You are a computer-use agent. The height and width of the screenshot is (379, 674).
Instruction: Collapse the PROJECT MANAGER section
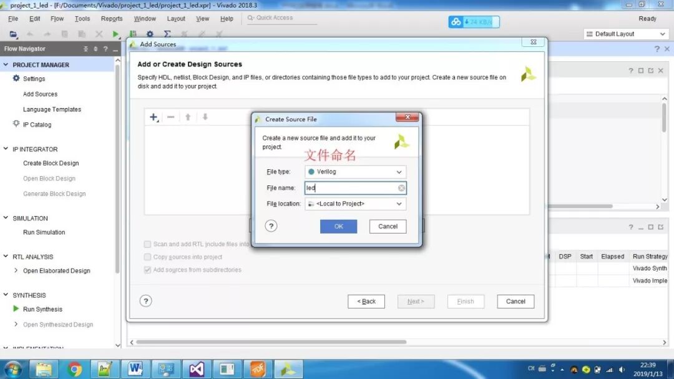click(6, 64)
